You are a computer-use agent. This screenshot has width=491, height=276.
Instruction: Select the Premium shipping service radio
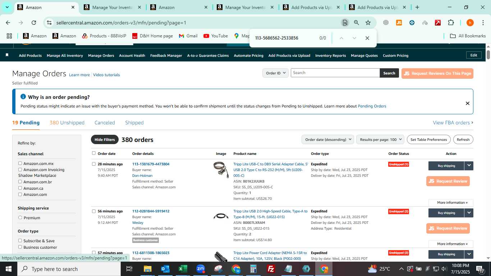pyautogui.click(x=20, y=217)
